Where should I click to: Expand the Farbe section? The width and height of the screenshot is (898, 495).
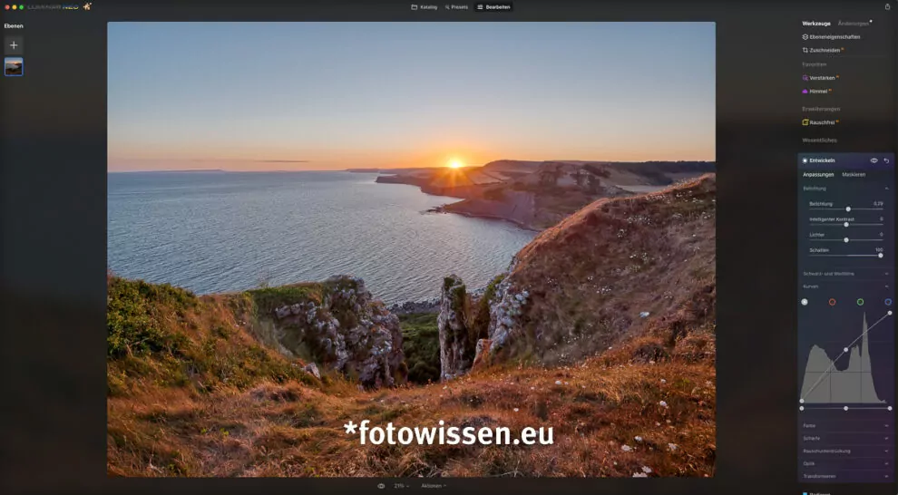[846, 426]
